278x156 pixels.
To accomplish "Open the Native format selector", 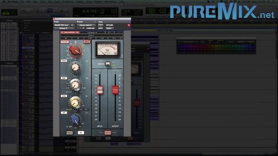I will [x=109, y=28].
